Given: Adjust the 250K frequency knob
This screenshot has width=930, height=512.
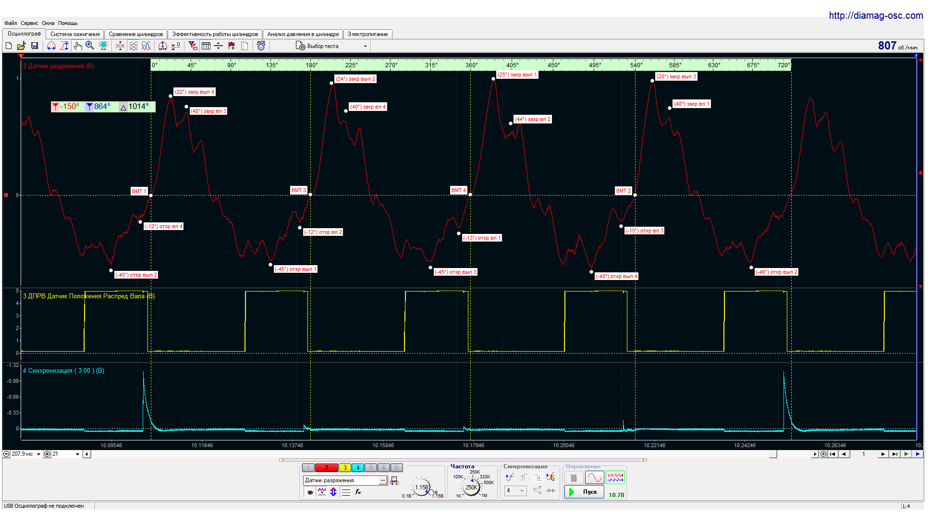Looking at the screenshot, I should (x=472, y=487).
